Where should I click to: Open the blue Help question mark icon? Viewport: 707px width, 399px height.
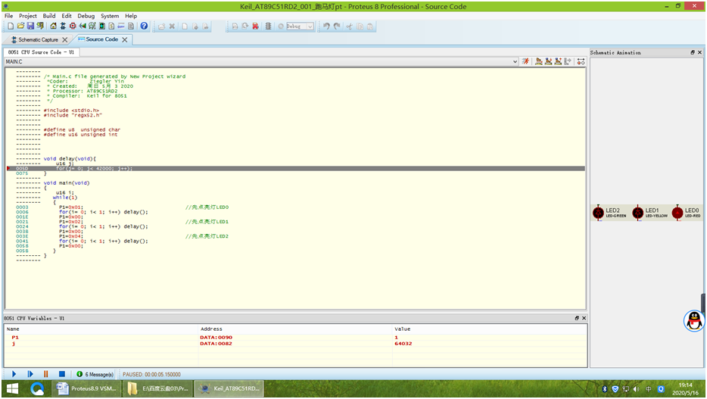(144, 26)
